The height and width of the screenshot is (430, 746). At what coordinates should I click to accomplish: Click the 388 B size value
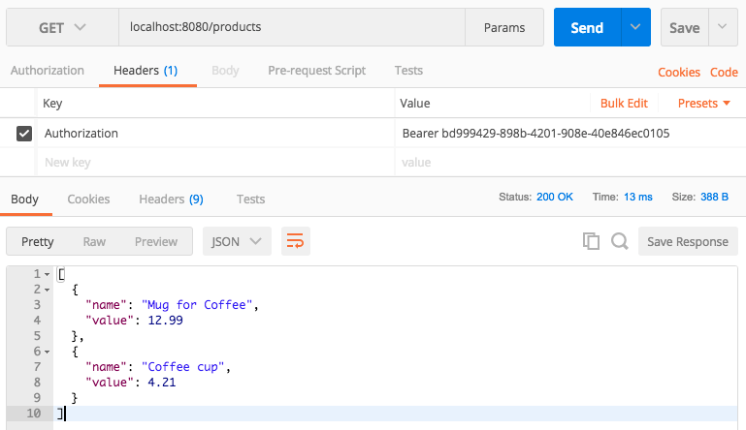[714, 197]
